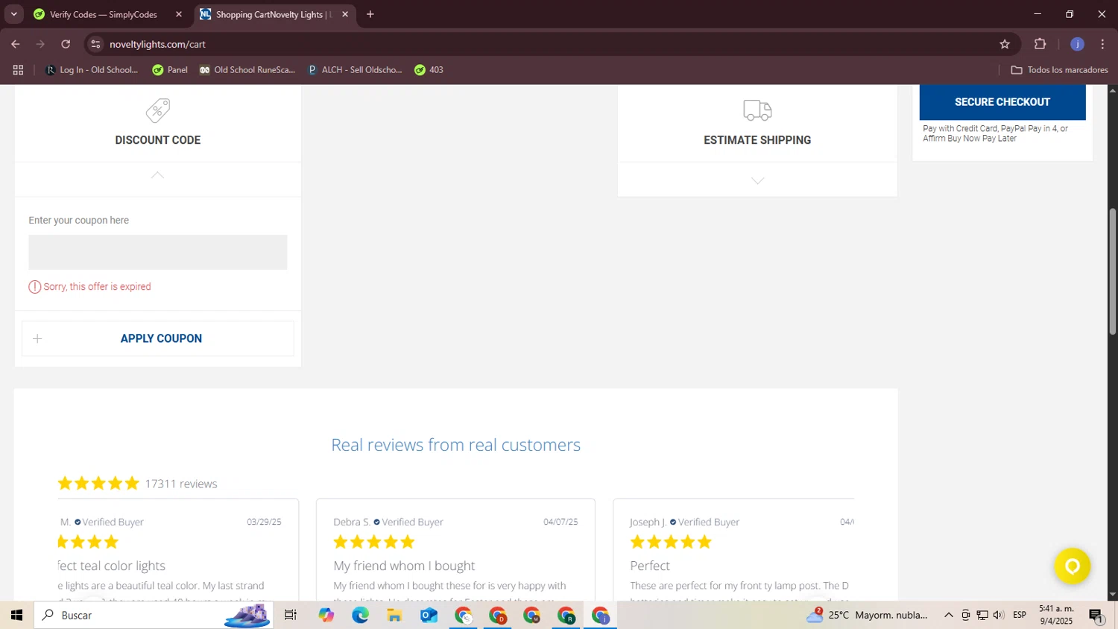Viewport: 1118px width, 629px height.
Task: Open the 'ALCH - Sell Oldscho...' bookmark
Action: pos(355,70)
